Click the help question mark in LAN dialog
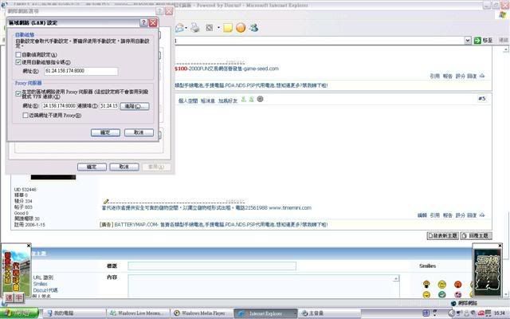510x319 pixels. click(143, 24)
